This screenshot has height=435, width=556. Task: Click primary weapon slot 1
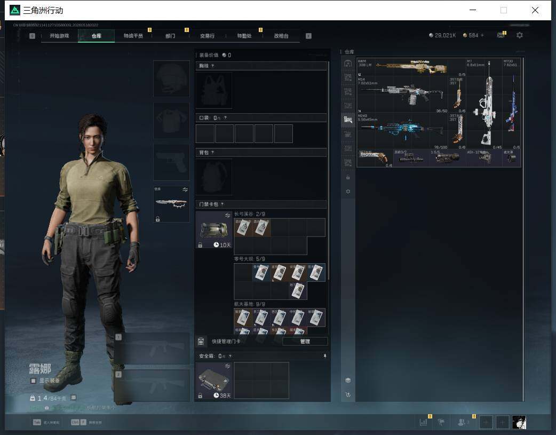pos(152,349)
